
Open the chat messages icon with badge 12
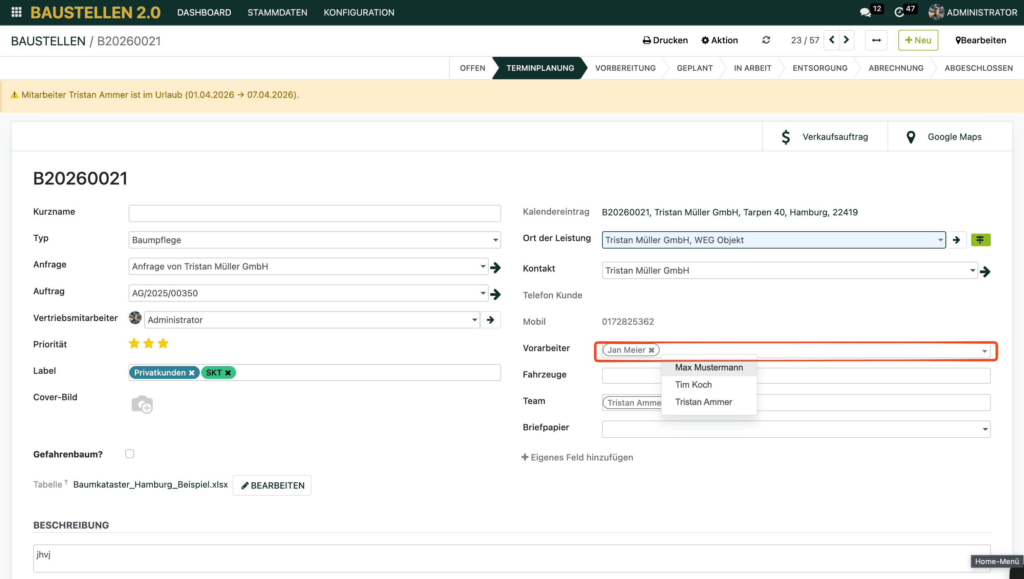point(865,12)
